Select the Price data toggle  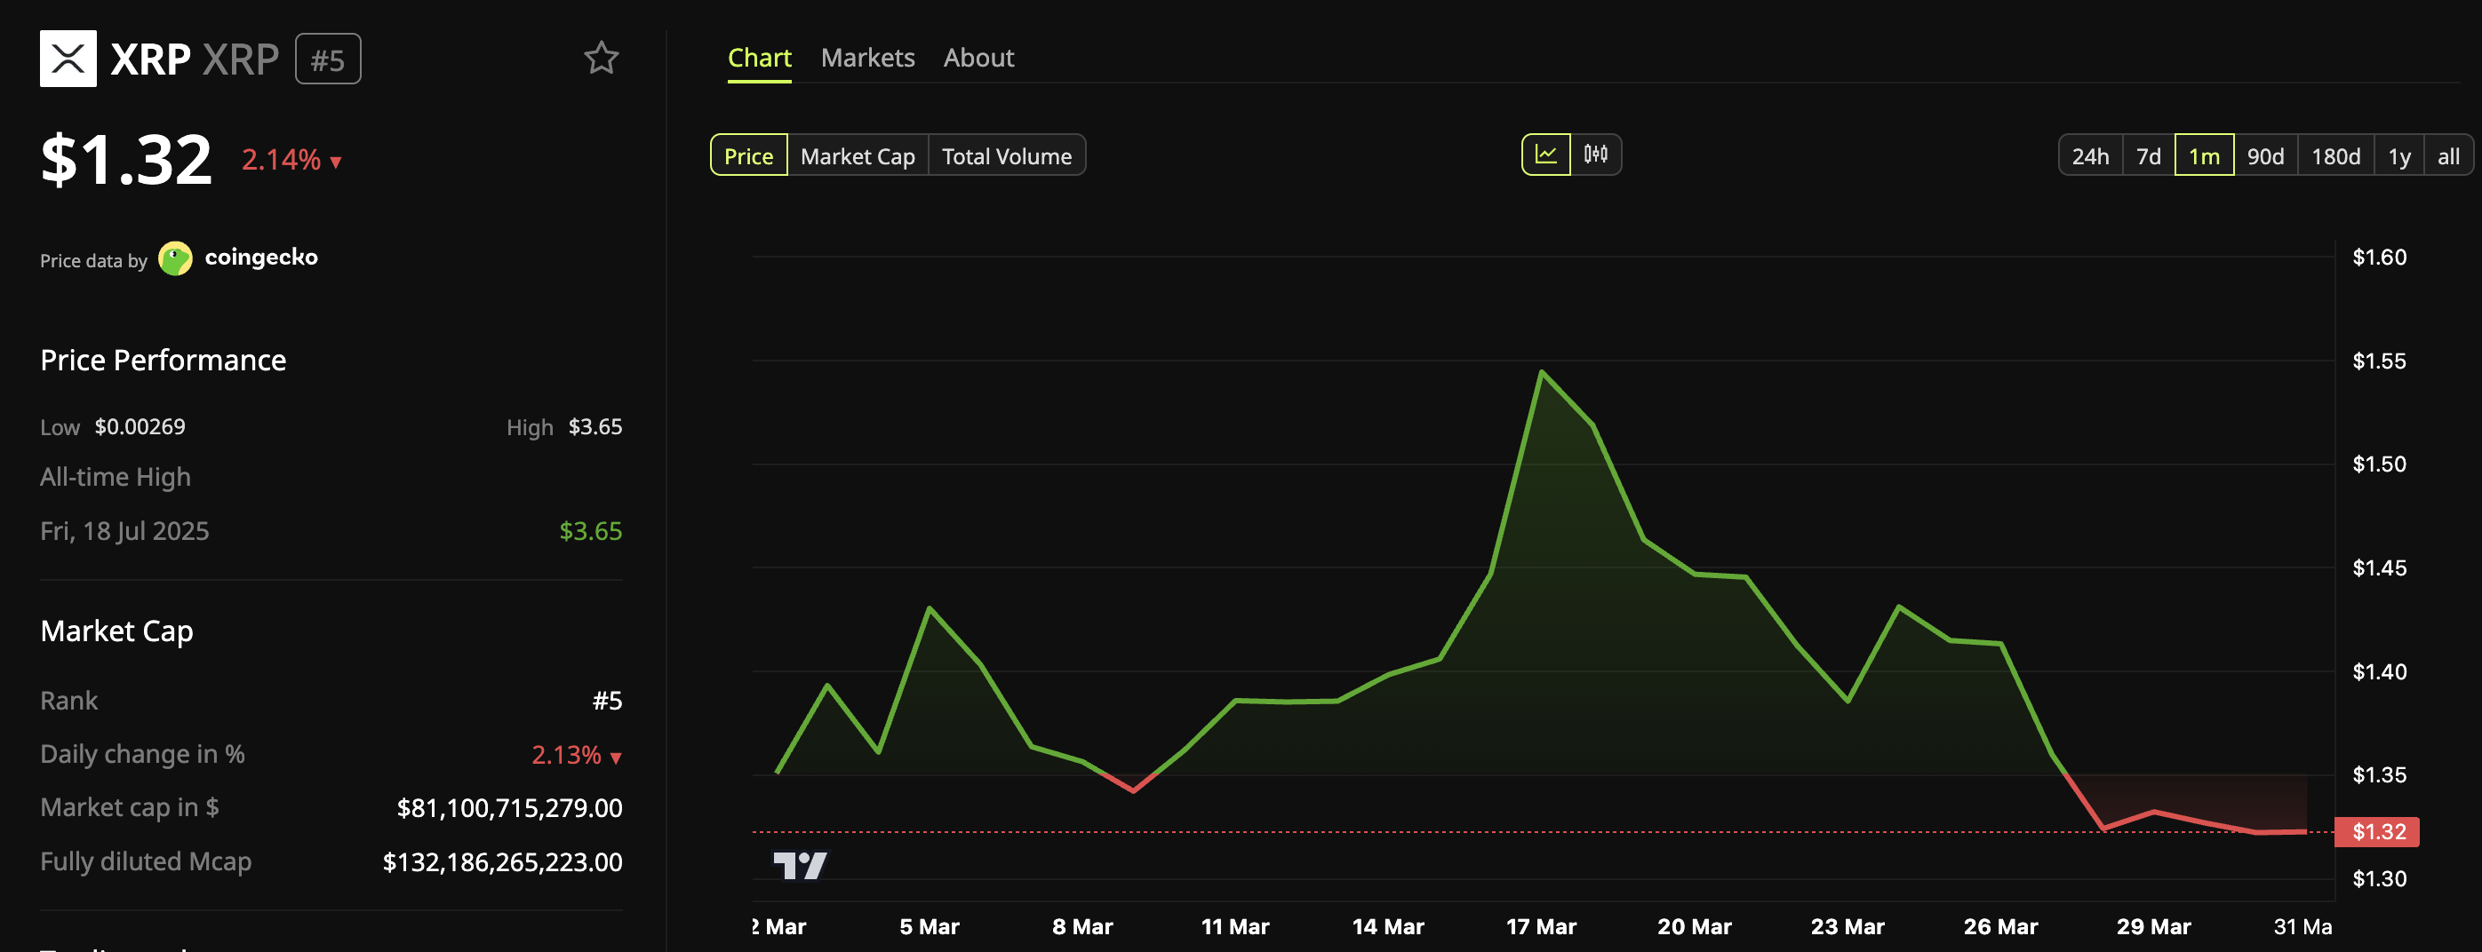click(x=748, y=155)
